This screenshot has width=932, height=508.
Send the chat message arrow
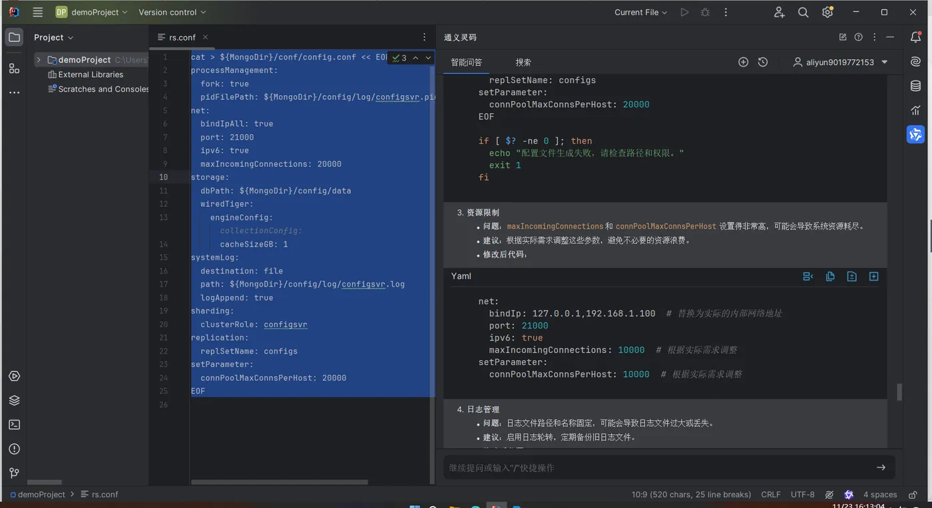(x=881, y=467)
